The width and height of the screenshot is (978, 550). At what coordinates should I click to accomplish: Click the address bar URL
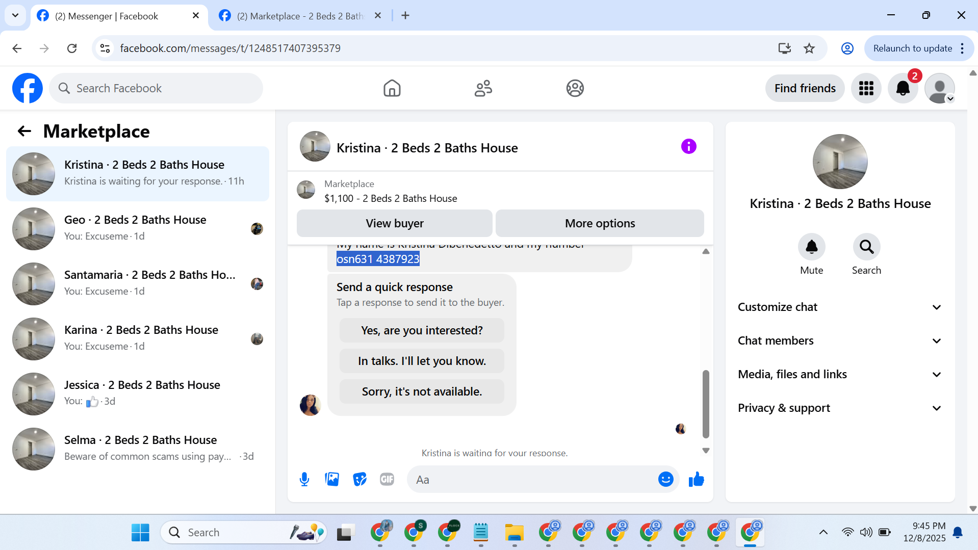(230, 48)
